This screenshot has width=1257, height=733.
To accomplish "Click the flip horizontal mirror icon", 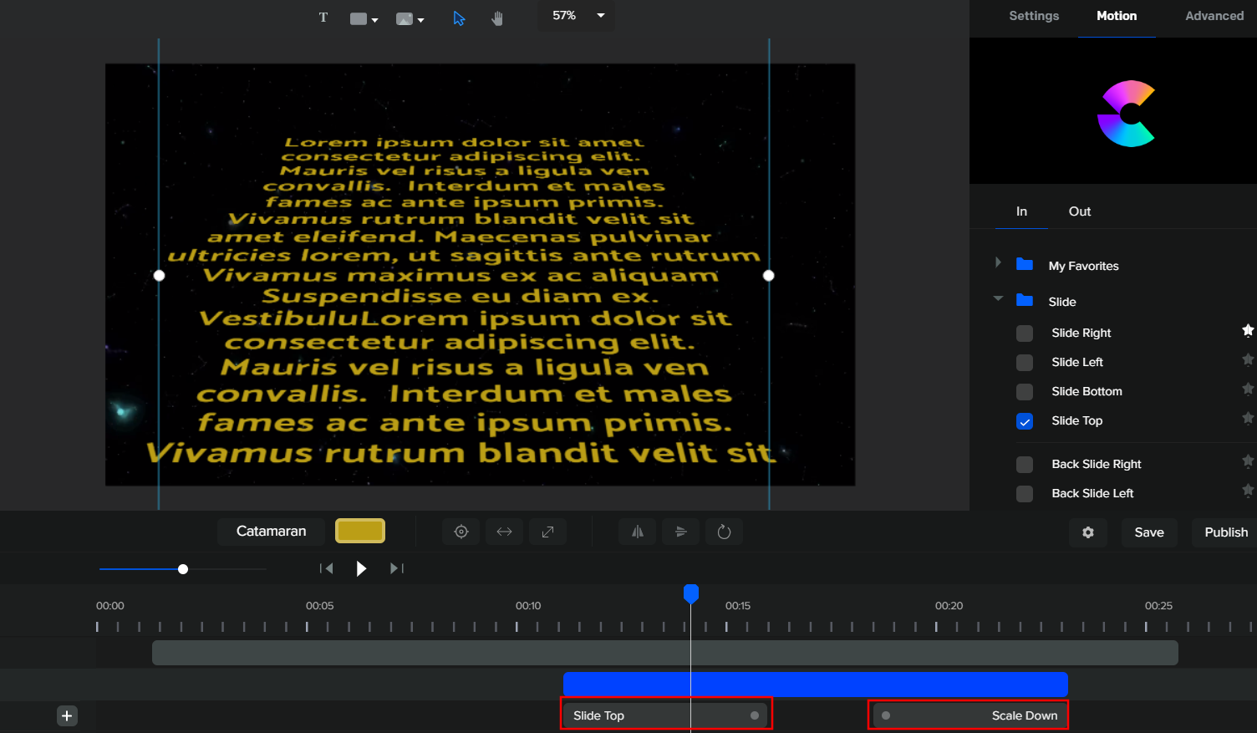I will [x=638, y=532].
